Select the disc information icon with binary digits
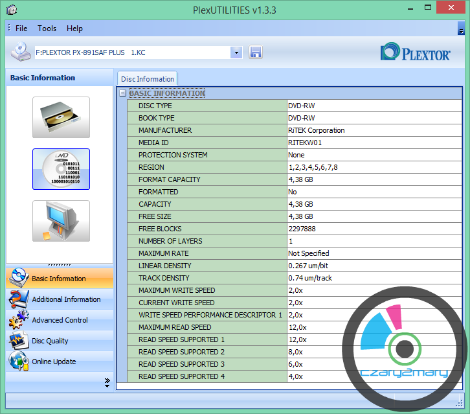 (61, 169)
